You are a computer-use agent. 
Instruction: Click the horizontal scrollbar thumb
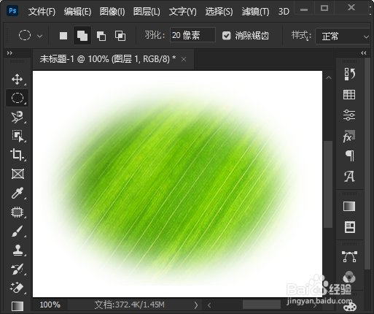[262, 305]
